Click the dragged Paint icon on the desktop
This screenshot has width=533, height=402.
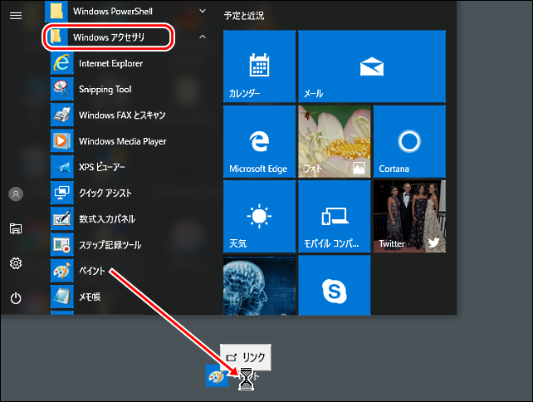coord(217,375)
